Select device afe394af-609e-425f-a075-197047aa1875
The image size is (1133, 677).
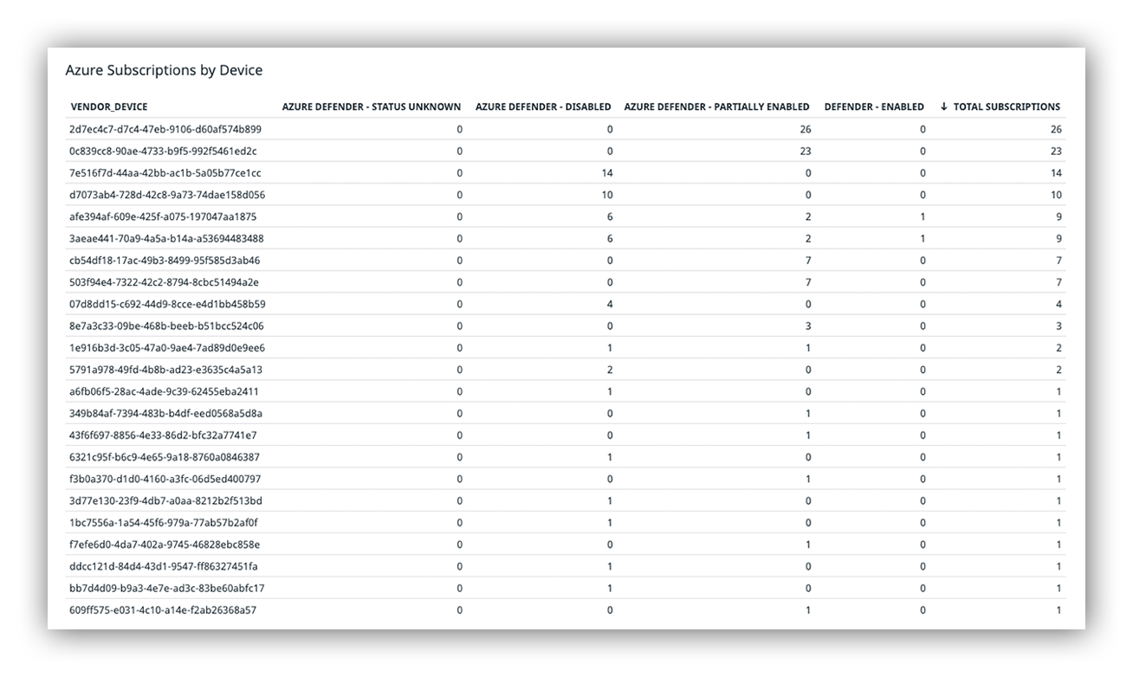coord(163,217)
